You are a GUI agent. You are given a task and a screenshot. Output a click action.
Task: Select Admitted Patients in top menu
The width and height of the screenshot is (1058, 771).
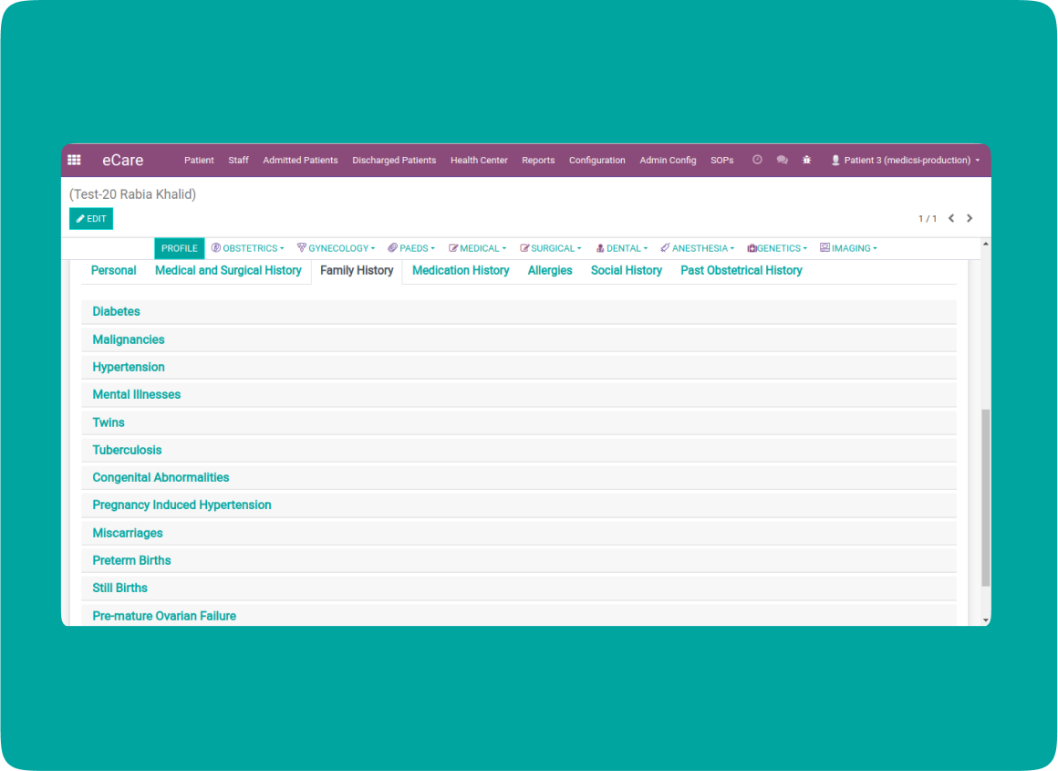300,160
